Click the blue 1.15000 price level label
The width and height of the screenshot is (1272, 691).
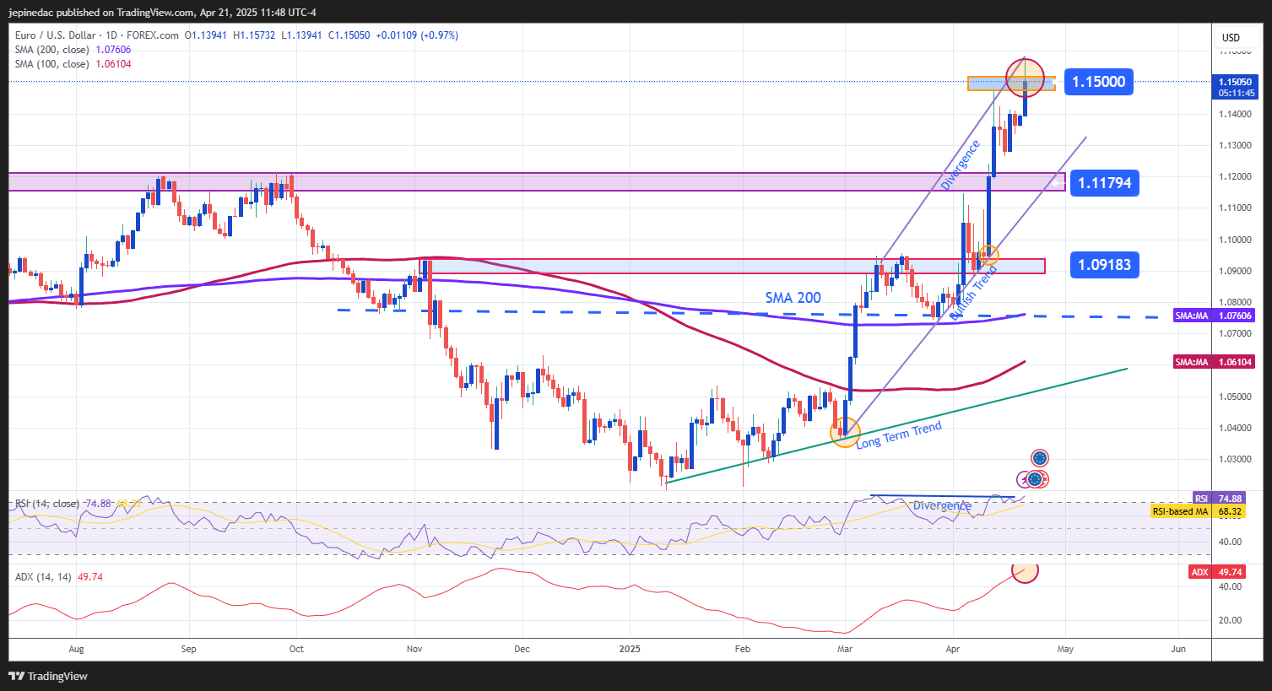[x=1098, y=82]
